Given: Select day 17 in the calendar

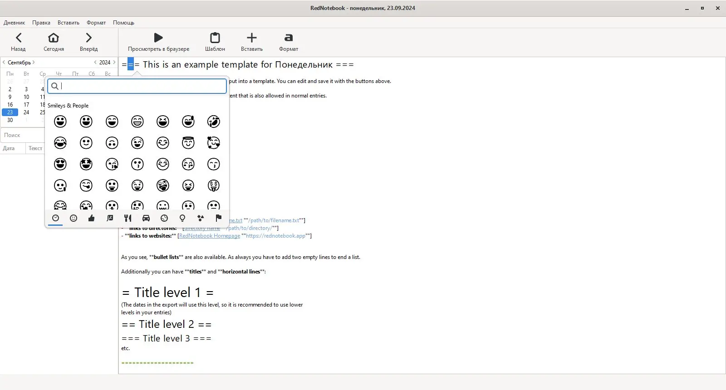Looking at the screenshot, I should click(x=26, y=105).
